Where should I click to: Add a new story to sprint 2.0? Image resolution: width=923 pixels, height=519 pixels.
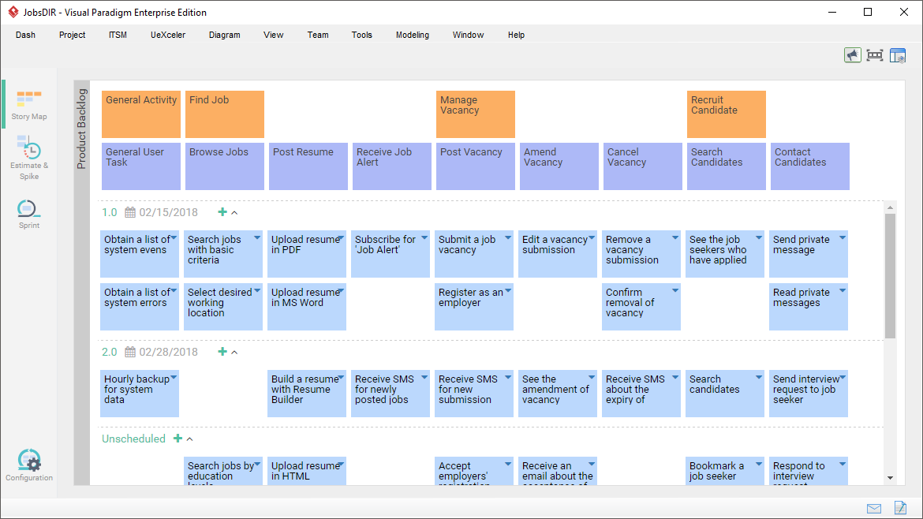(222, 352)
